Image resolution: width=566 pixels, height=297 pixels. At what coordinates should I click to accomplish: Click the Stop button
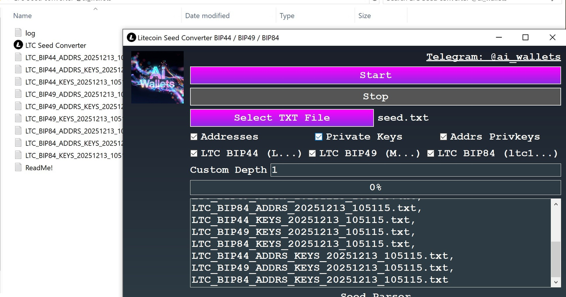click(375, 97)
